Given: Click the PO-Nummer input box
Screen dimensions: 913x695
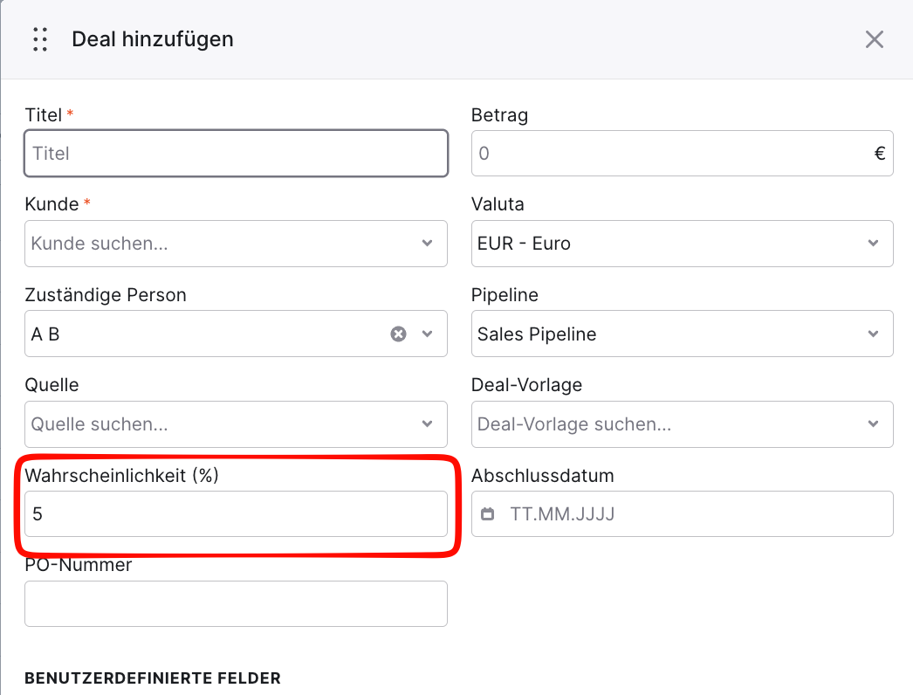Looking at the screenshot, I should 236,603.
